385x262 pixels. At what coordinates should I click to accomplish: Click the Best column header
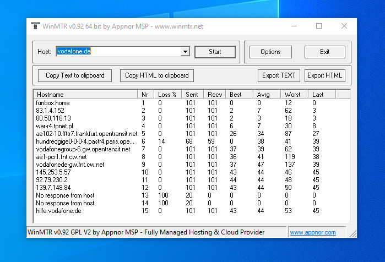[x=240, y=95]
